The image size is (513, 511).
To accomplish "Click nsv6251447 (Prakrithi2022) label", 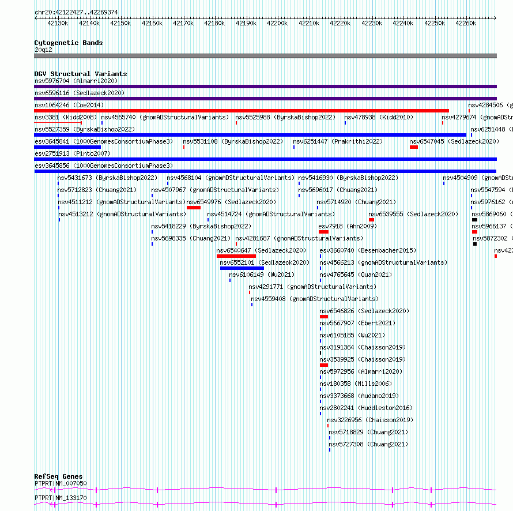I will click(x=338, y=141).
